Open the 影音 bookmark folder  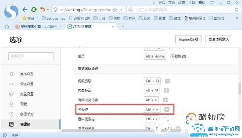[x=160, y=18]
